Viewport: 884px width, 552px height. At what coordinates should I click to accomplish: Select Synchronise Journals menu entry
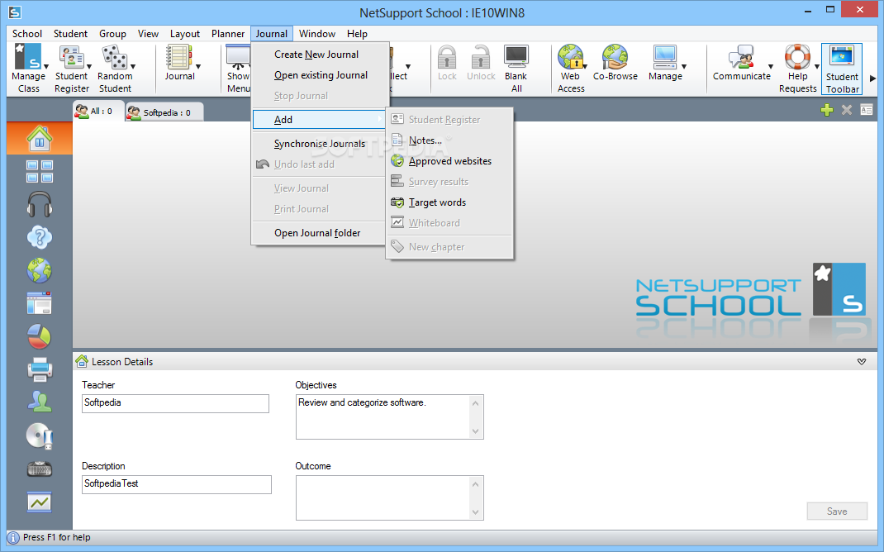coord(321,144)
